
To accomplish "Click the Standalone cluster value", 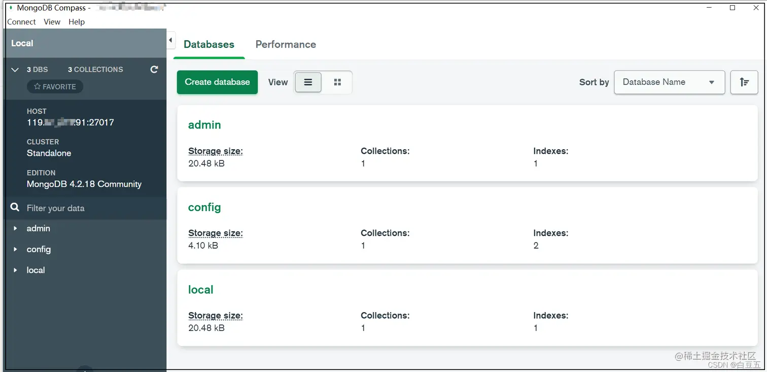I will tap(49, 153).
